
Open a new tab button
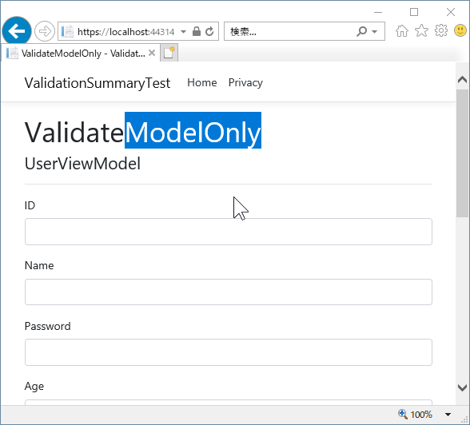point(169,53)
